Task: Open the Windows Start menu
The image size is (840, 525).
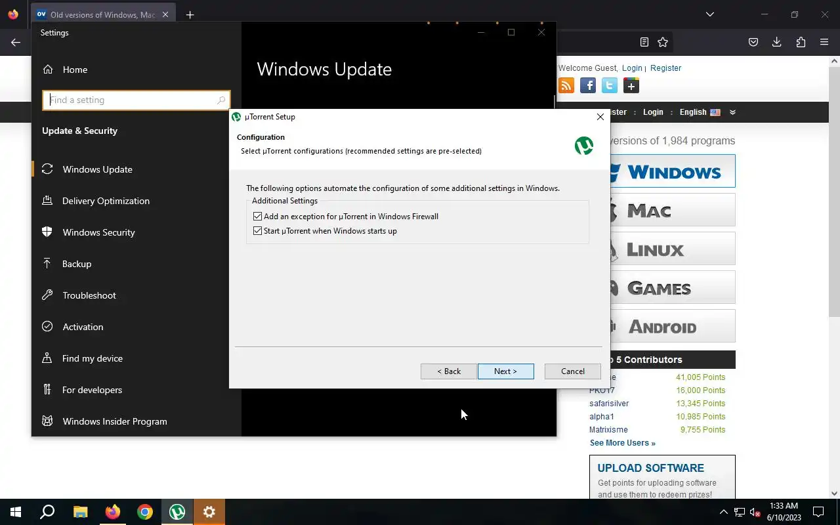Action: point(16,512)
